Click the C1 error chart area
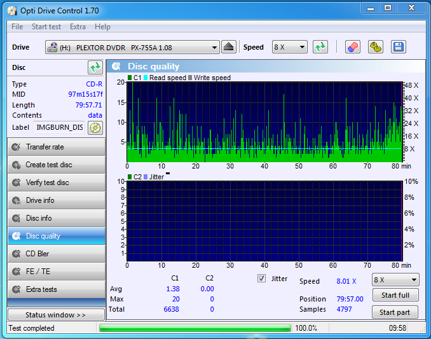The image size is (431, 339). pyautogui.click(x=264, y=121)
